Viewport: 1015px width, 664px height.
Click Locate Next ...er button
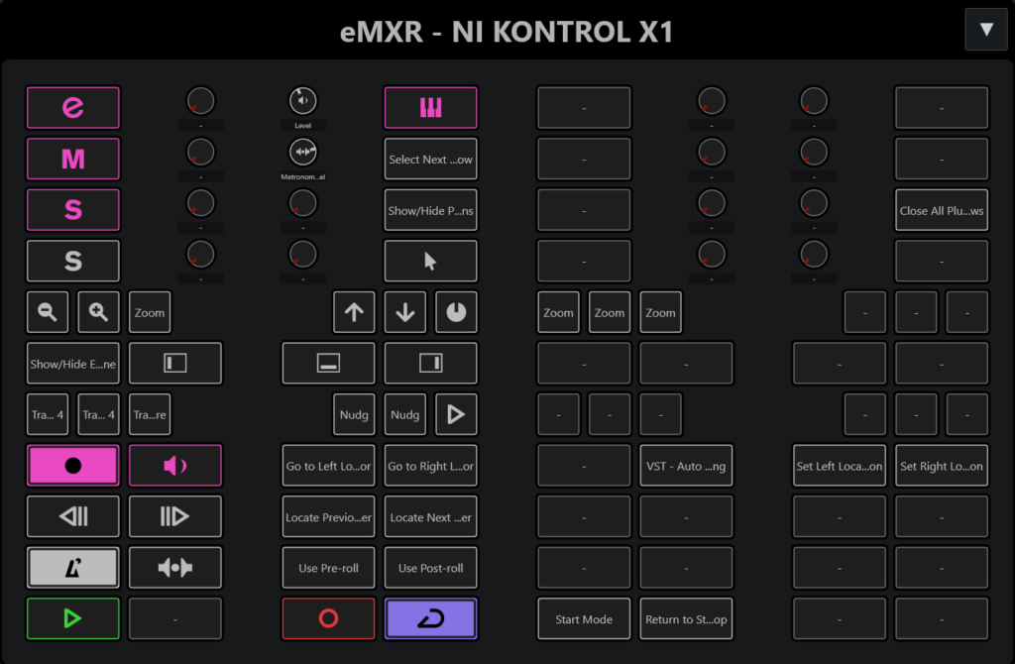point(430,516)
